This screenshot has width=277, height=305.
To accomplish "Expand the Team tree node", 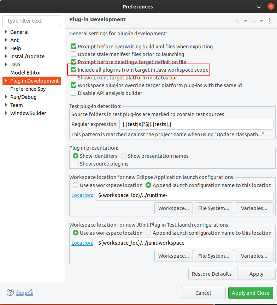I will 6,105.
